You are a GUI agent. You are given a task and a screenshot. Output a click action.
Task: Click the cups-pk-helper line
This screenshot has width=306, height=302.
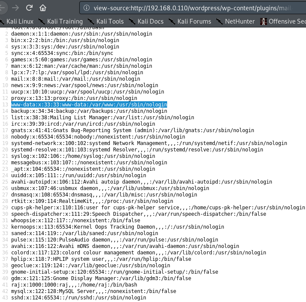pos(158,208)
